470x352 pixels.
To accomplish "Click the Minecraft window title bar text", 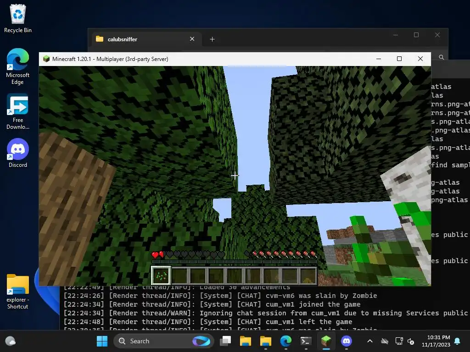I will tap(110, 59).
